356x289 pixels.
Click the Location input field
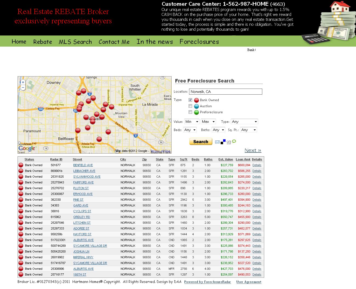[226, 92]
